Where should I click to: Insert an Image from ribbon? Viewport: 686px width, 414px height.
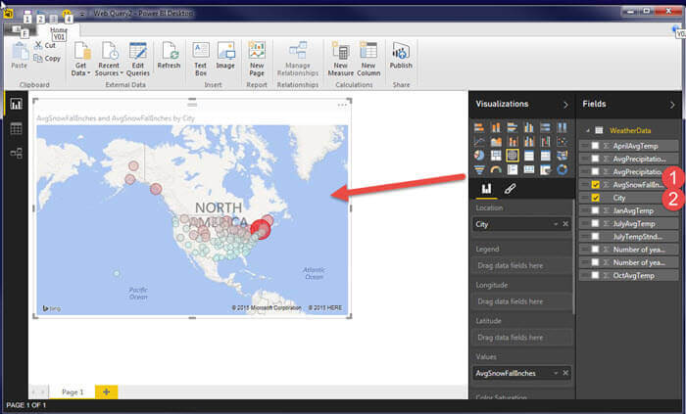coord(225,56)
